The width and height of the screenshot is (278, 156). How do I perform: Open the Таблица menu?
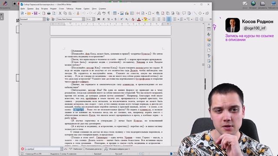pos(69,9)
